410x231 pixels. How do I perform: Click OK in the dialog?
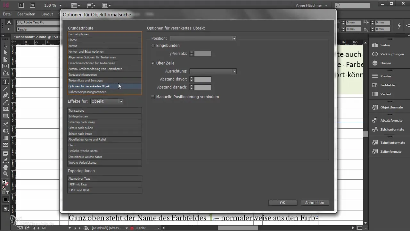(283, 203)
